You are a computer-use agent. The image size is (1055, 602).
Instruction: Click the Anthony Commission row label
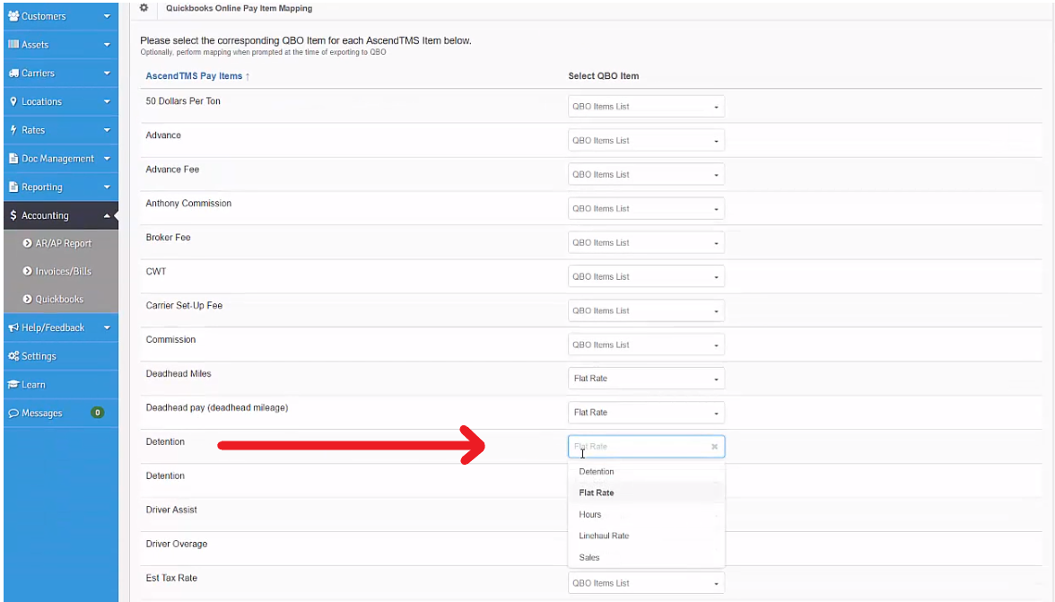188,203
